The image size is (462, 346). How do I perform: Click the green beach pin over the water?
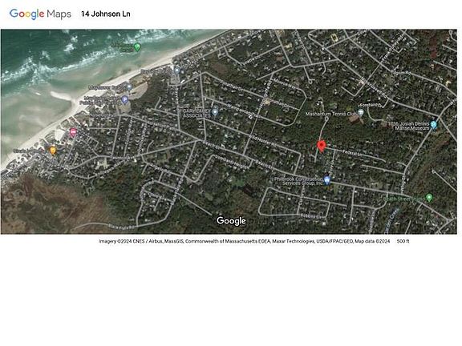point(137,46)
